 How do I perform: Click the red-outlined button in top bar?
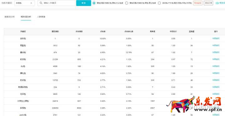click(198, 3)
